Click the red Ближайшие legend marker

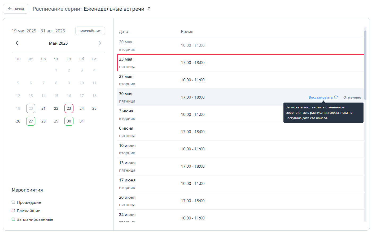(x=13, y=211)
